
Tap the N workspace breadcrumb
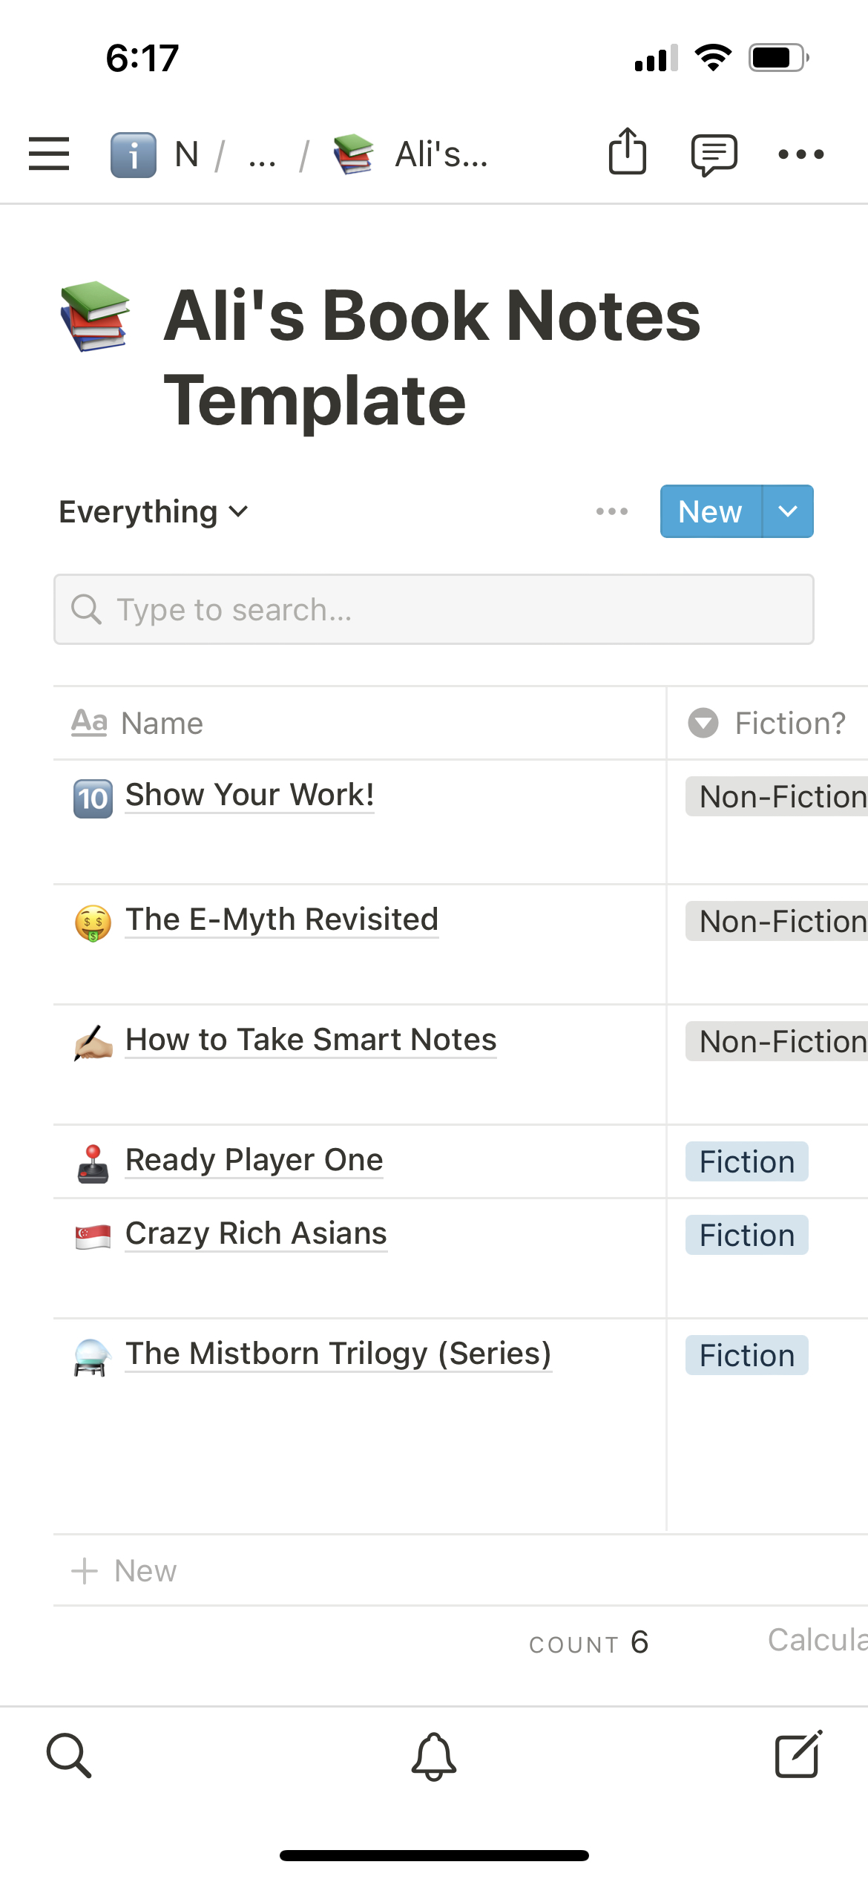pos(186,154)
